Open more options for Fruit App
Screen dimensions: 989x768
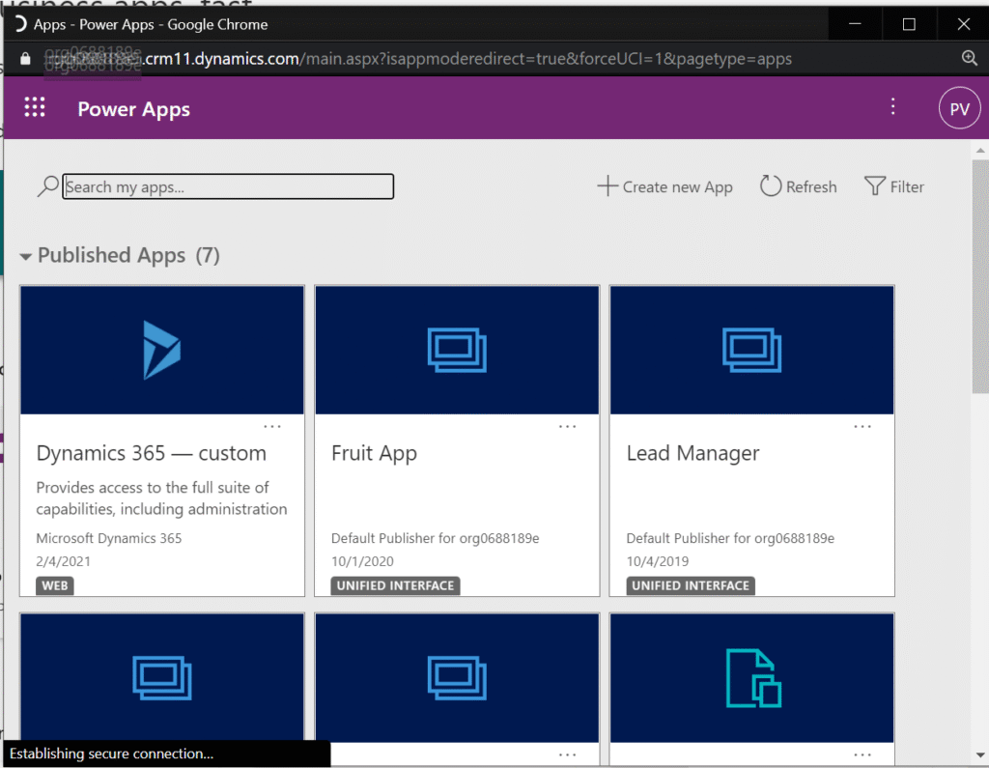(x=568, y=427)
